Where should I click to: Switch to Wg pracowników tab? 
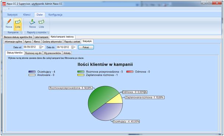click(x=53, y=53)
